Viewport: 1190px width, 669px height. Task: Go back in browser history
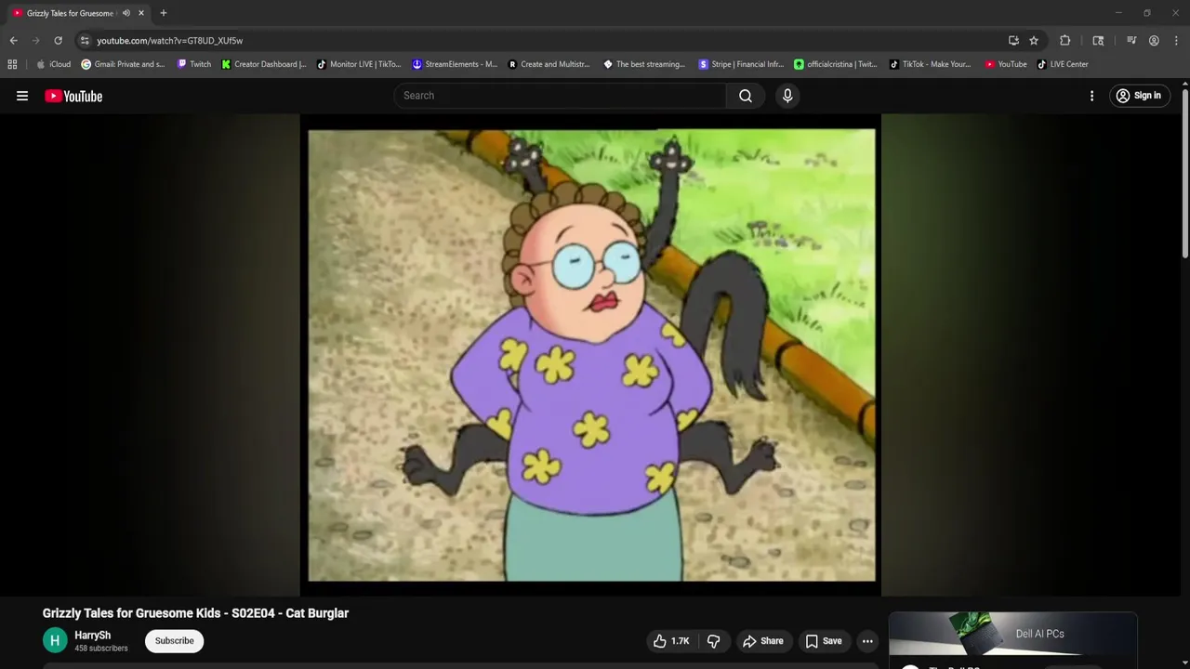(x=13, y=41)
